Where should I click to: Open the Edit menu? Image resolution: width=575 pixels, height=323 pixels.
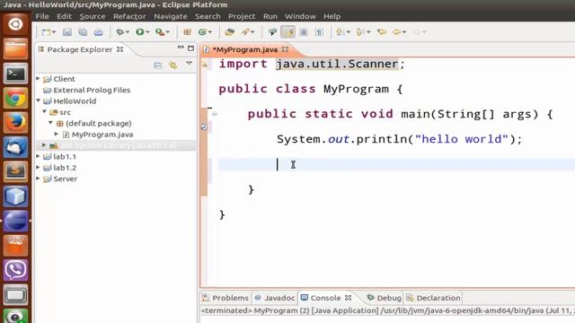[64, 16]
